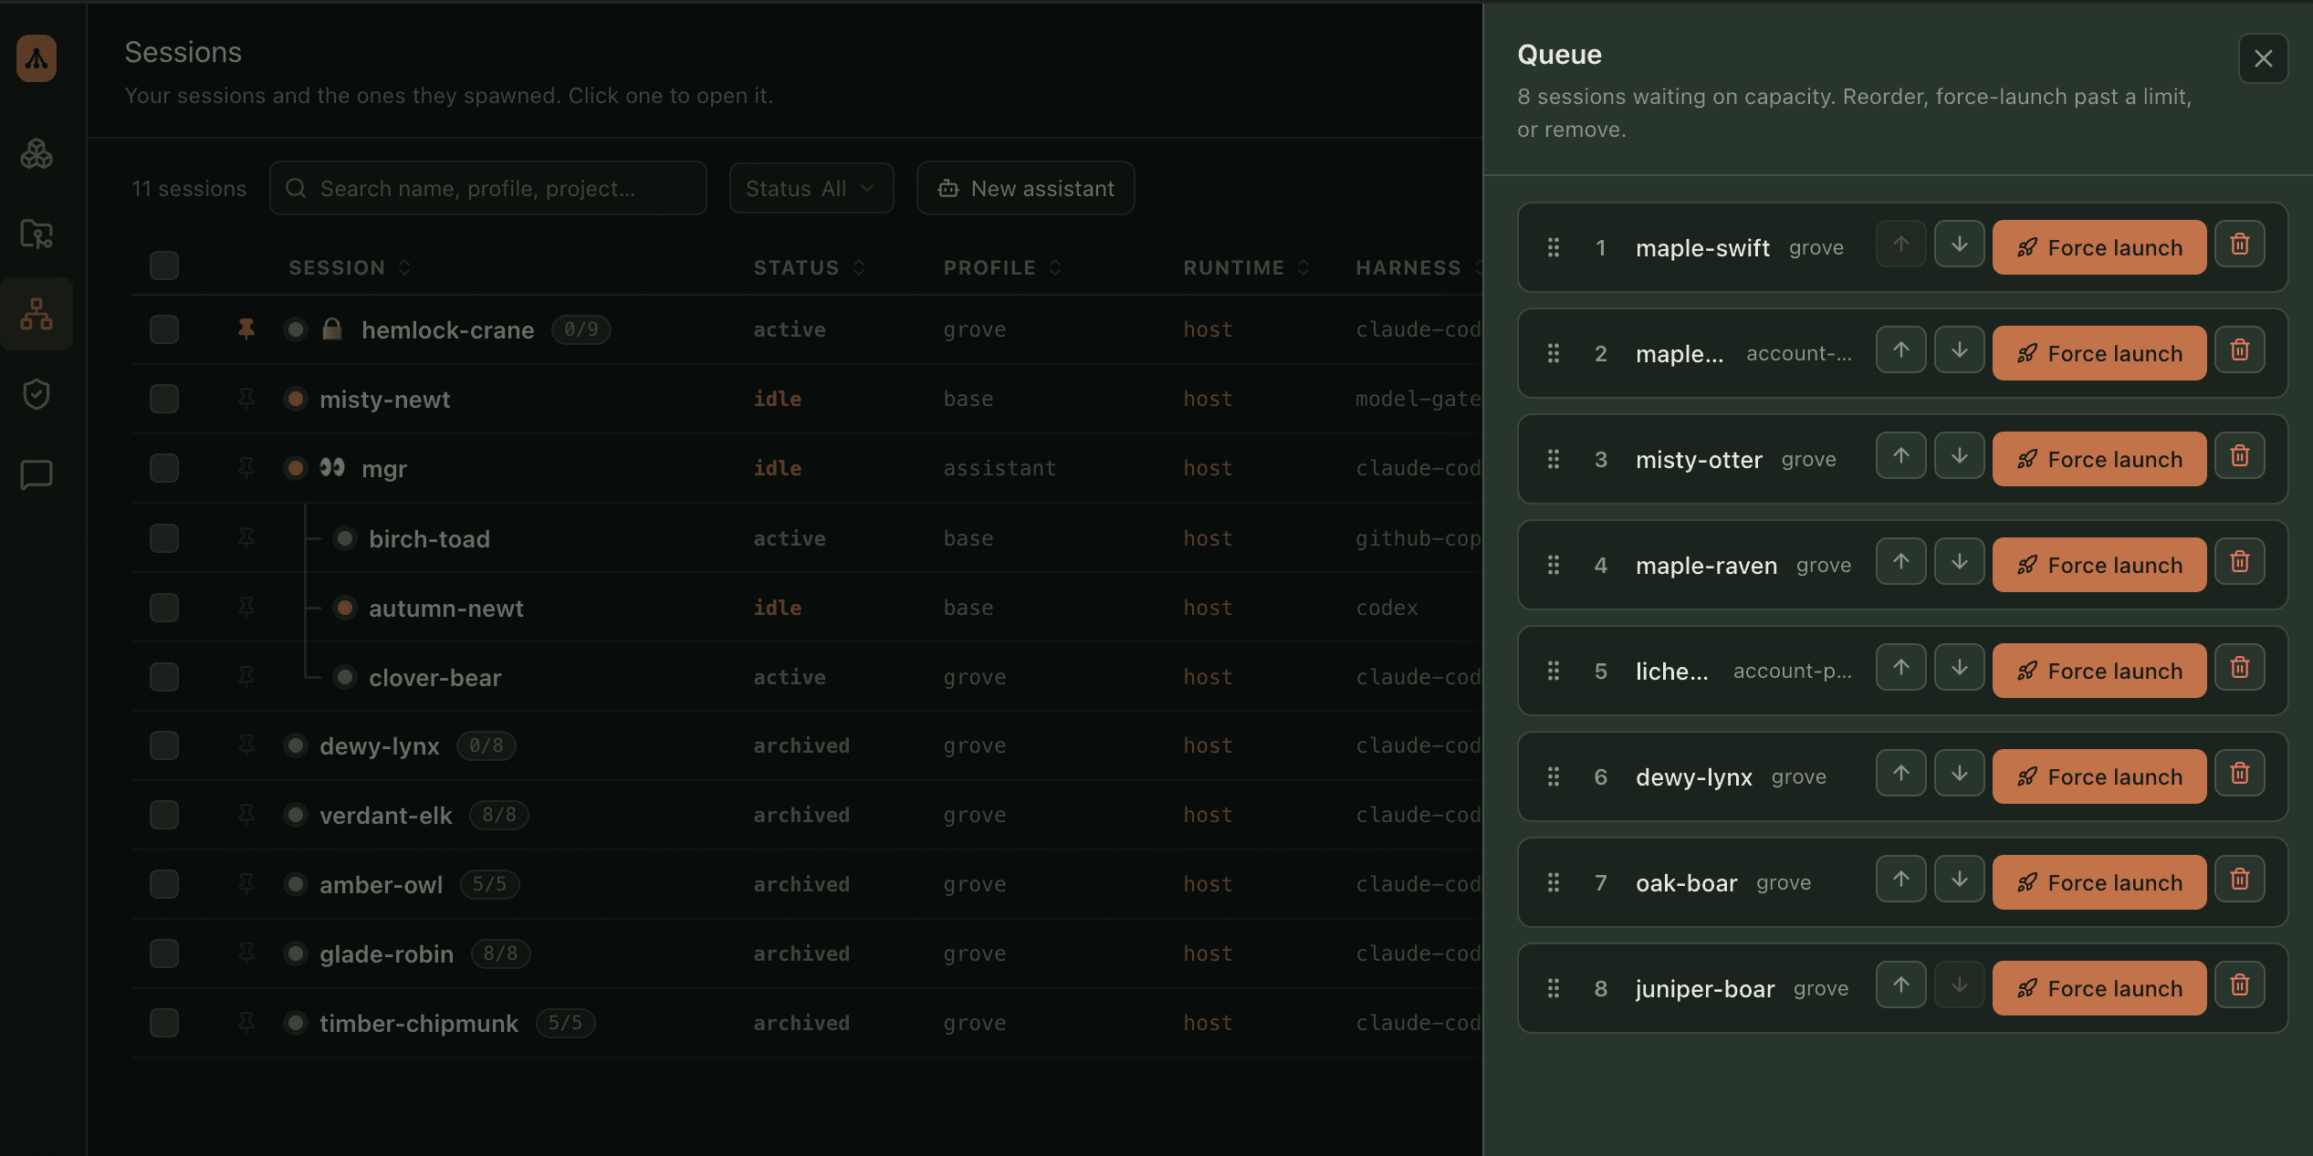Open the chat bubble icon in the sidebar
The image size is (2313, 1156).
point(37,474)
